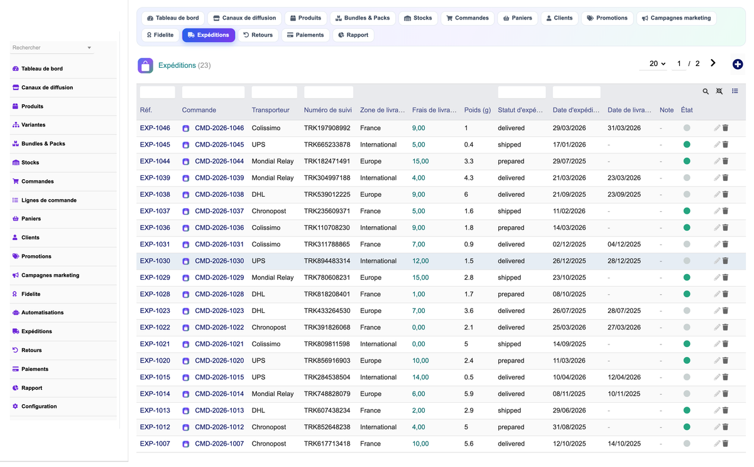Viewport: 754px width, 467px height.
Task: Open the Fidelite top tab
Action: click(160, 35)
